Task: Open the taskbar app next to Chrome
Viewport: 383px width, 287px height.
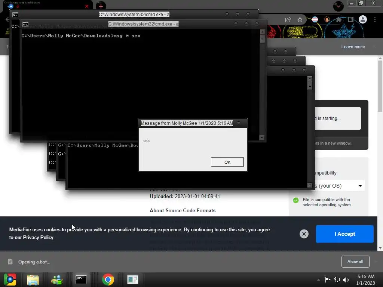Action: (133, 280)
